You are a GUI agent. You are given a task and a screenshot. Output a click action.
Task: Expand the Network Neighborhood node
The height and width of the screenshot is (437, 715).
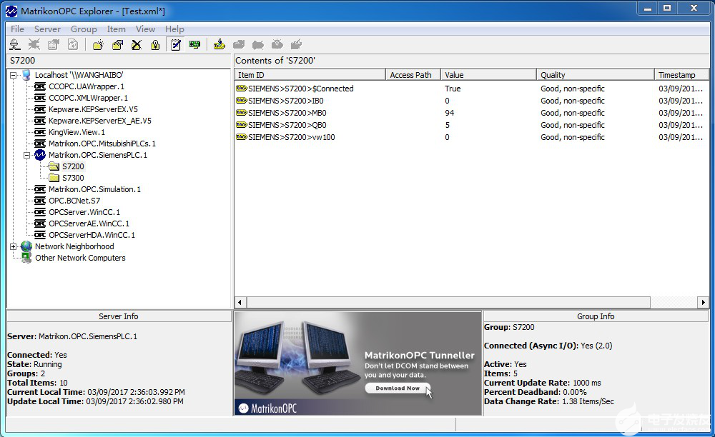click(14, 246)
